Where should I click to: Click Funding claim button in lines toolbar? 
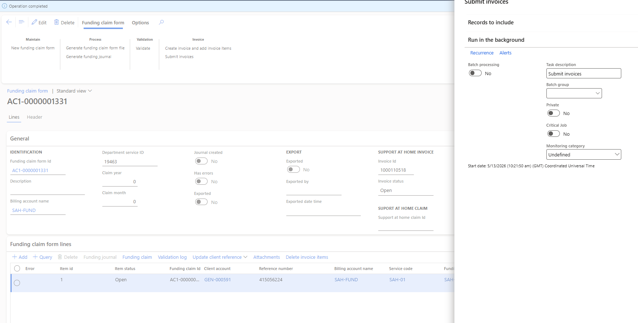point(137,257)
